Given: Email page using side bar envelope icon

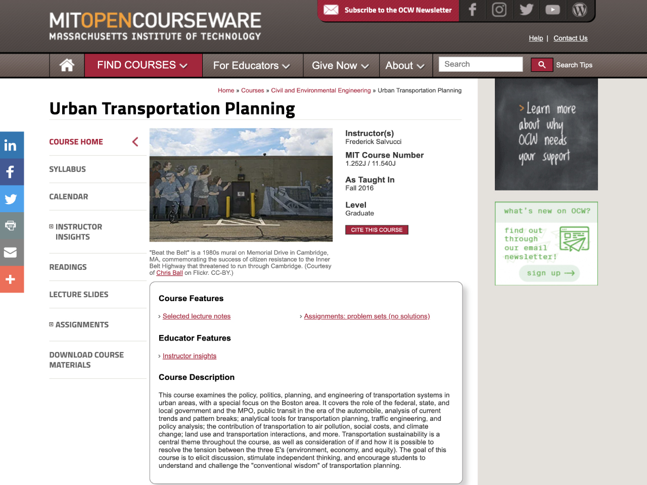Looking at the screenshot, I should pyautogui.click(x=12, y=252).
